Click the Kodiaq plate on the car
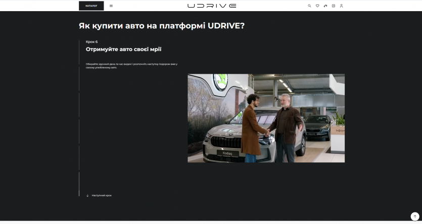This screenshot has height=224, width=422. [227, 153]
